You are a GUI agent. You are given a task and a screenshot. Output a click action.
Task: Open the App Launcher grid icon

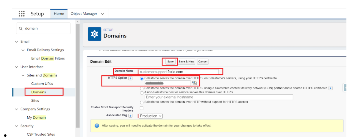(x=22, y=14)
